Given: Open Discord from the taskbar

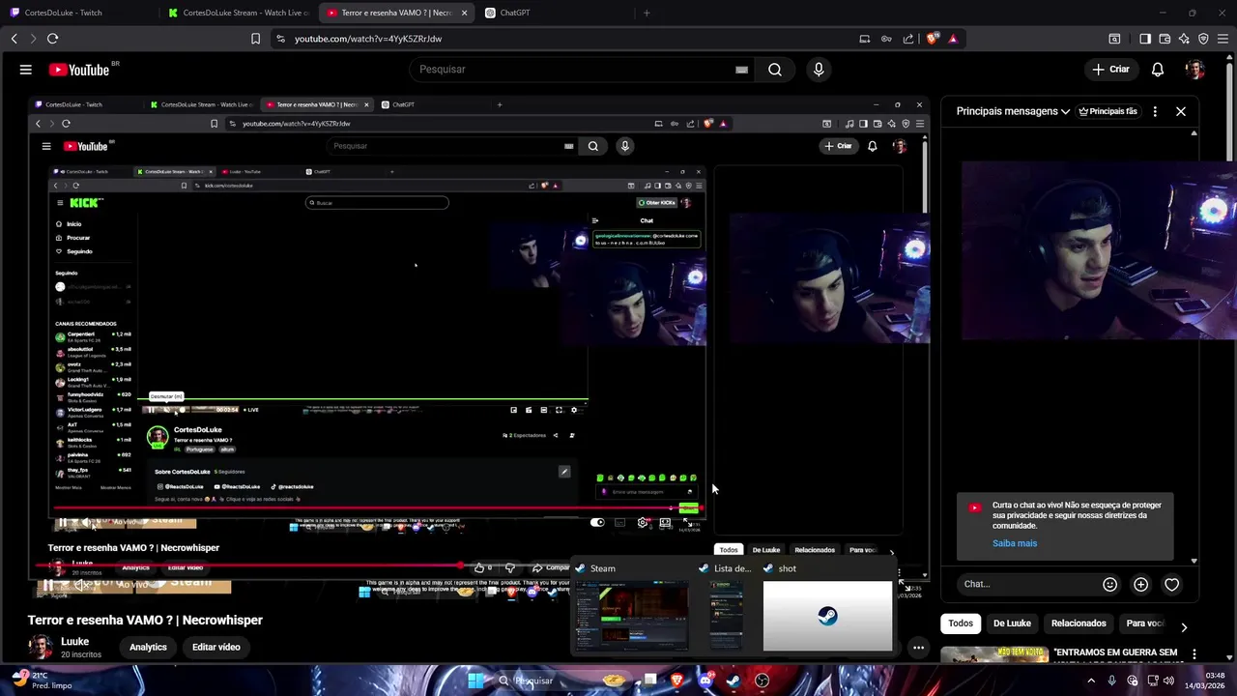Looking at the screenshot, I should [x=705, y=681].
